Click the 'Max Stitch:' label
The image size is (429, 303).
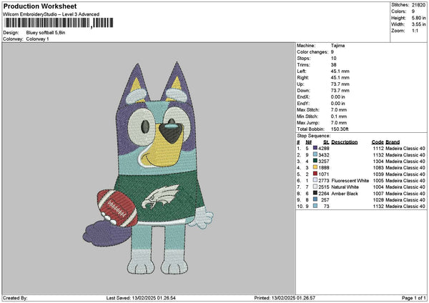coord(308,110)
